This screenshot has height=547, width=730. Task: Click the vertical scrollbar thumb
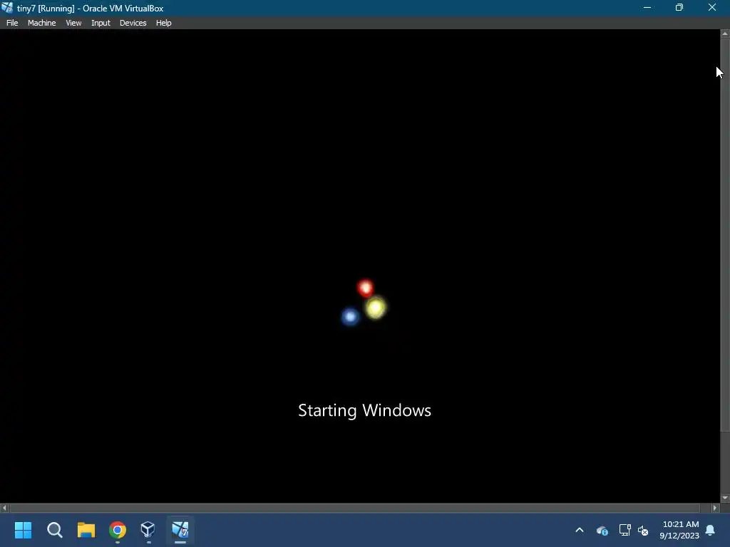tap(725, 236)
